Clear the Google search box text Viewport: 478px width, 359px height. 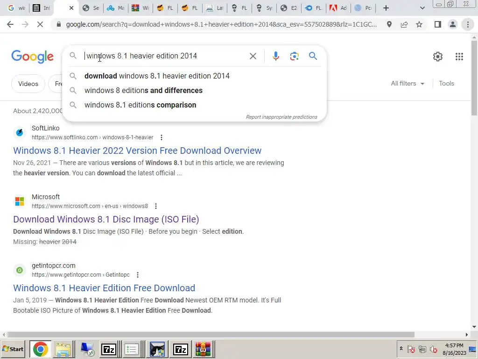[x=253, y=56]
